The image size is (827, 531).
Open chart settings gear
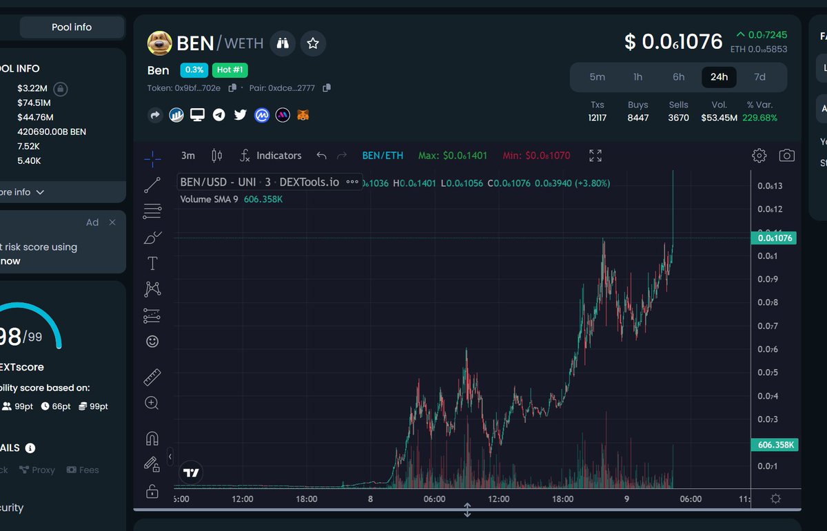(x=759, y=156)
